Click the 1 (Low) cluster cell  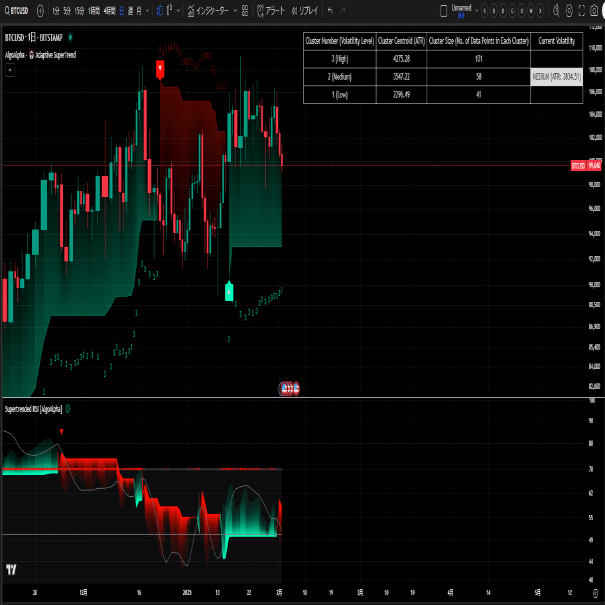tap(340, 95)
